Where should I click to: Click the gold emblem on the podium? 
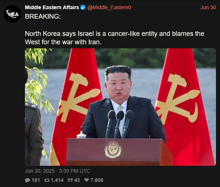point(113,150)
